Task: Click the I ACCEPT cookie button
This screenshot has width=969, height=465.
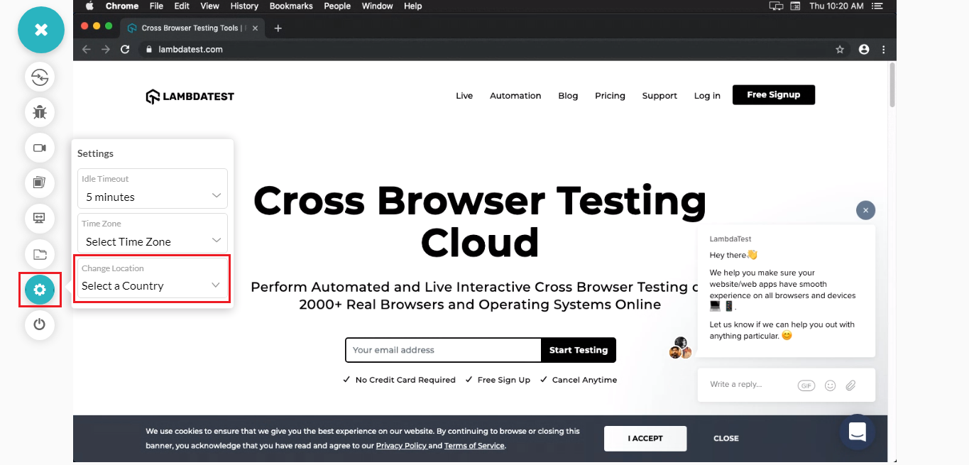Action: pyautogui.click(x=645, y=438)
